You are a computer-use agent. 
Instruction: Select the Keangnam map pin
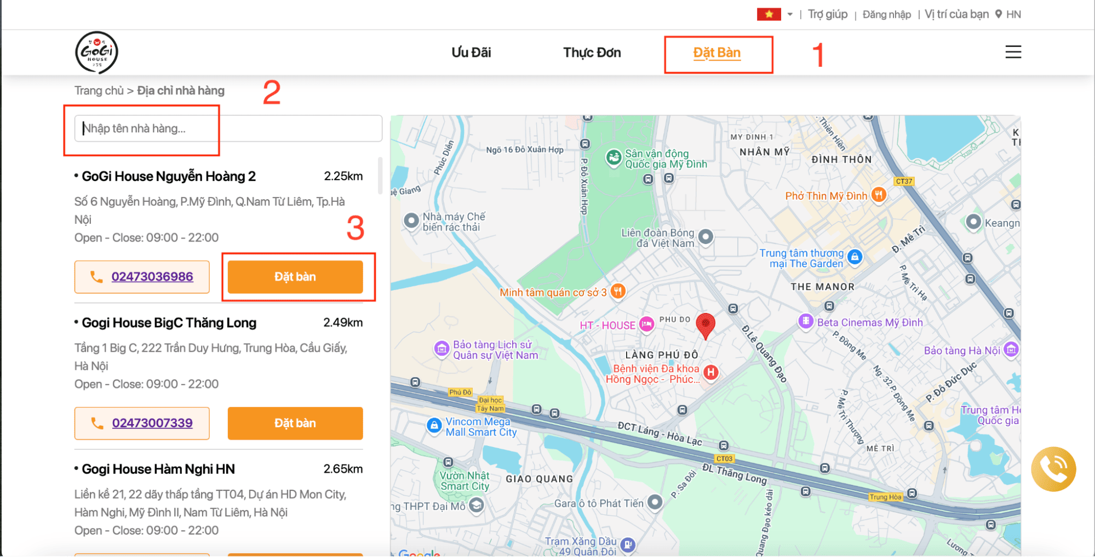(973, 222)
